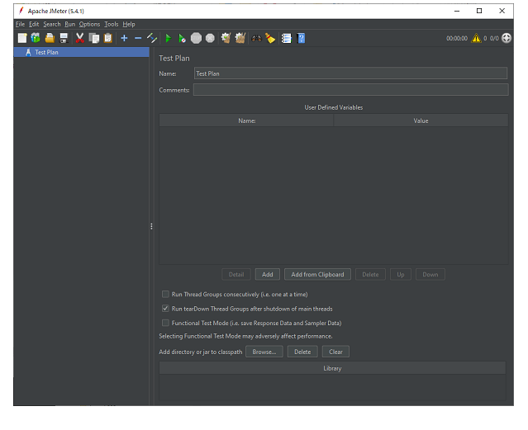This screenshot has height=430, width=528.
Task: Open the Run menu
Action: tap(69, 24)
